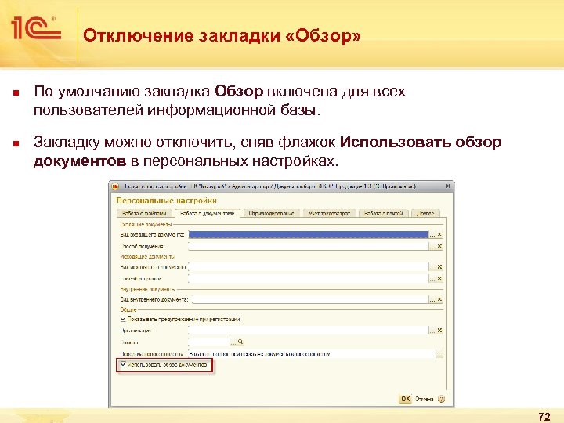Click the 1C logo on the slide header
Image resolution: width=564 pixels, height=423 pixels.
click(35, 27)
